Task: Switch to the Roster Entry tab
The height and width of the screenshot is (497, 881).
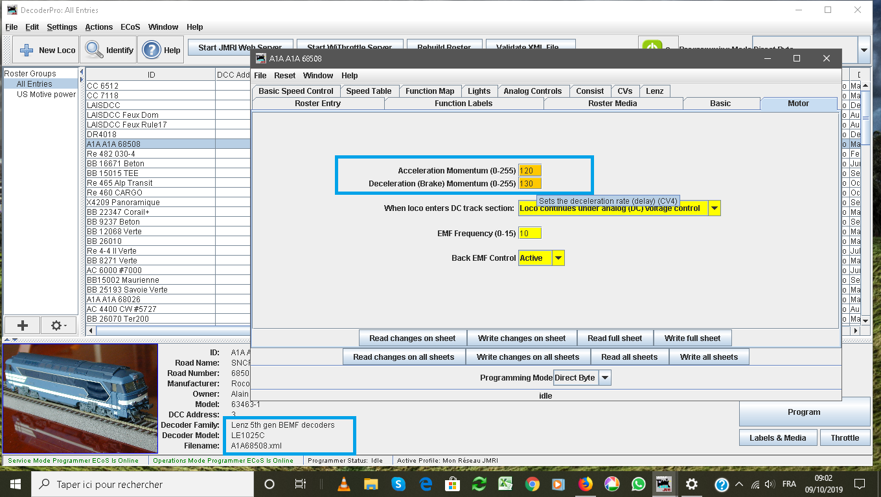Action: click(x=318, y=104)
